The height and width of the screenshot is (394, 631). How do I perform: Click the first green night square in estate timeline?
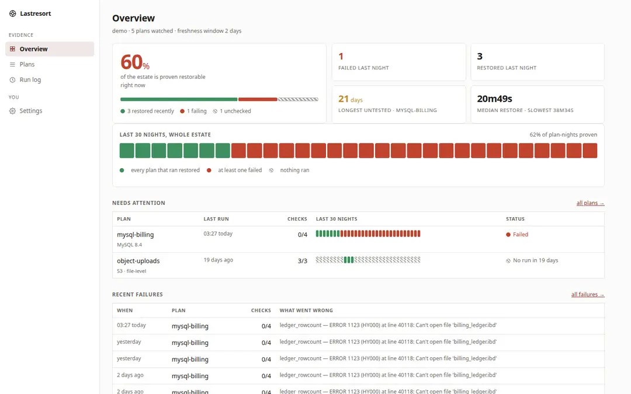pos(127,151)
